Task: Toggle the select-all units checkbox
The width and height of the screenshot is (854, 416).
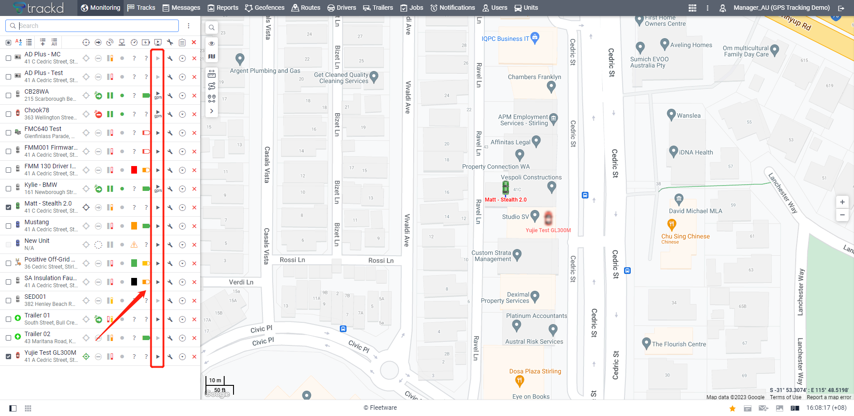Action: pos(8,42)
